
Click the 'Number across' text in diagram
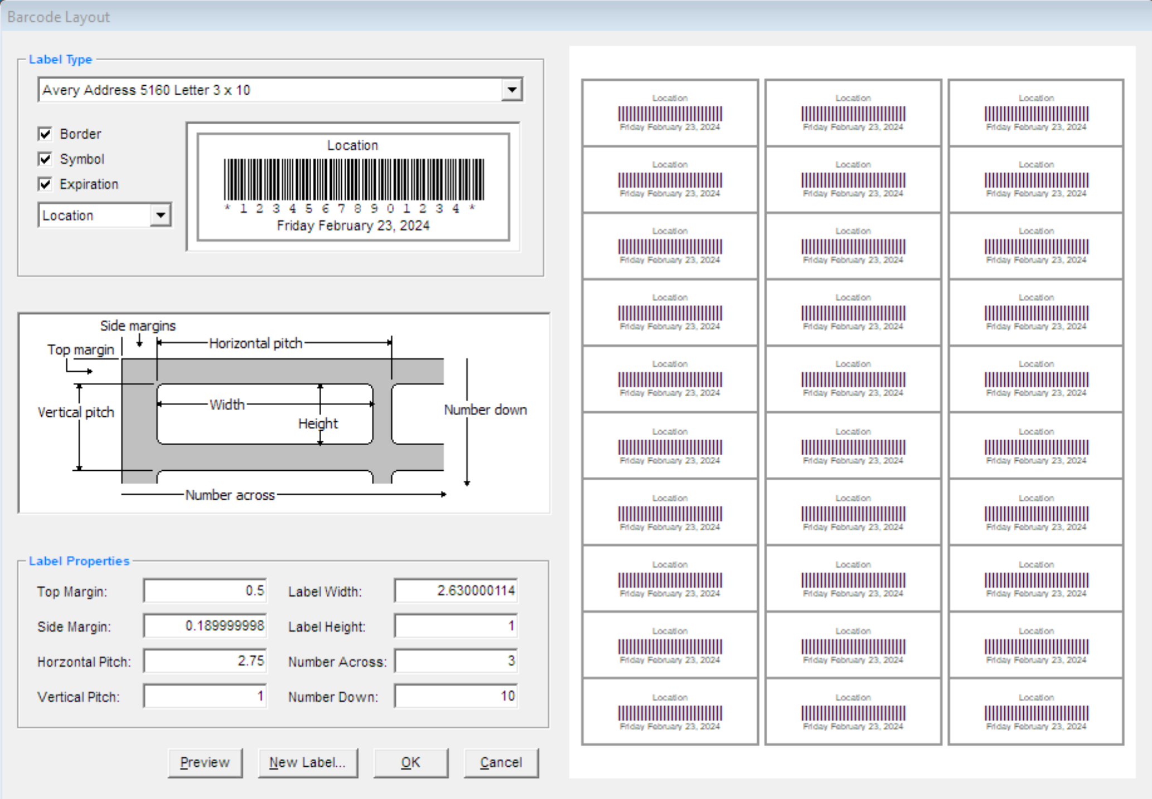coord(230,495)
